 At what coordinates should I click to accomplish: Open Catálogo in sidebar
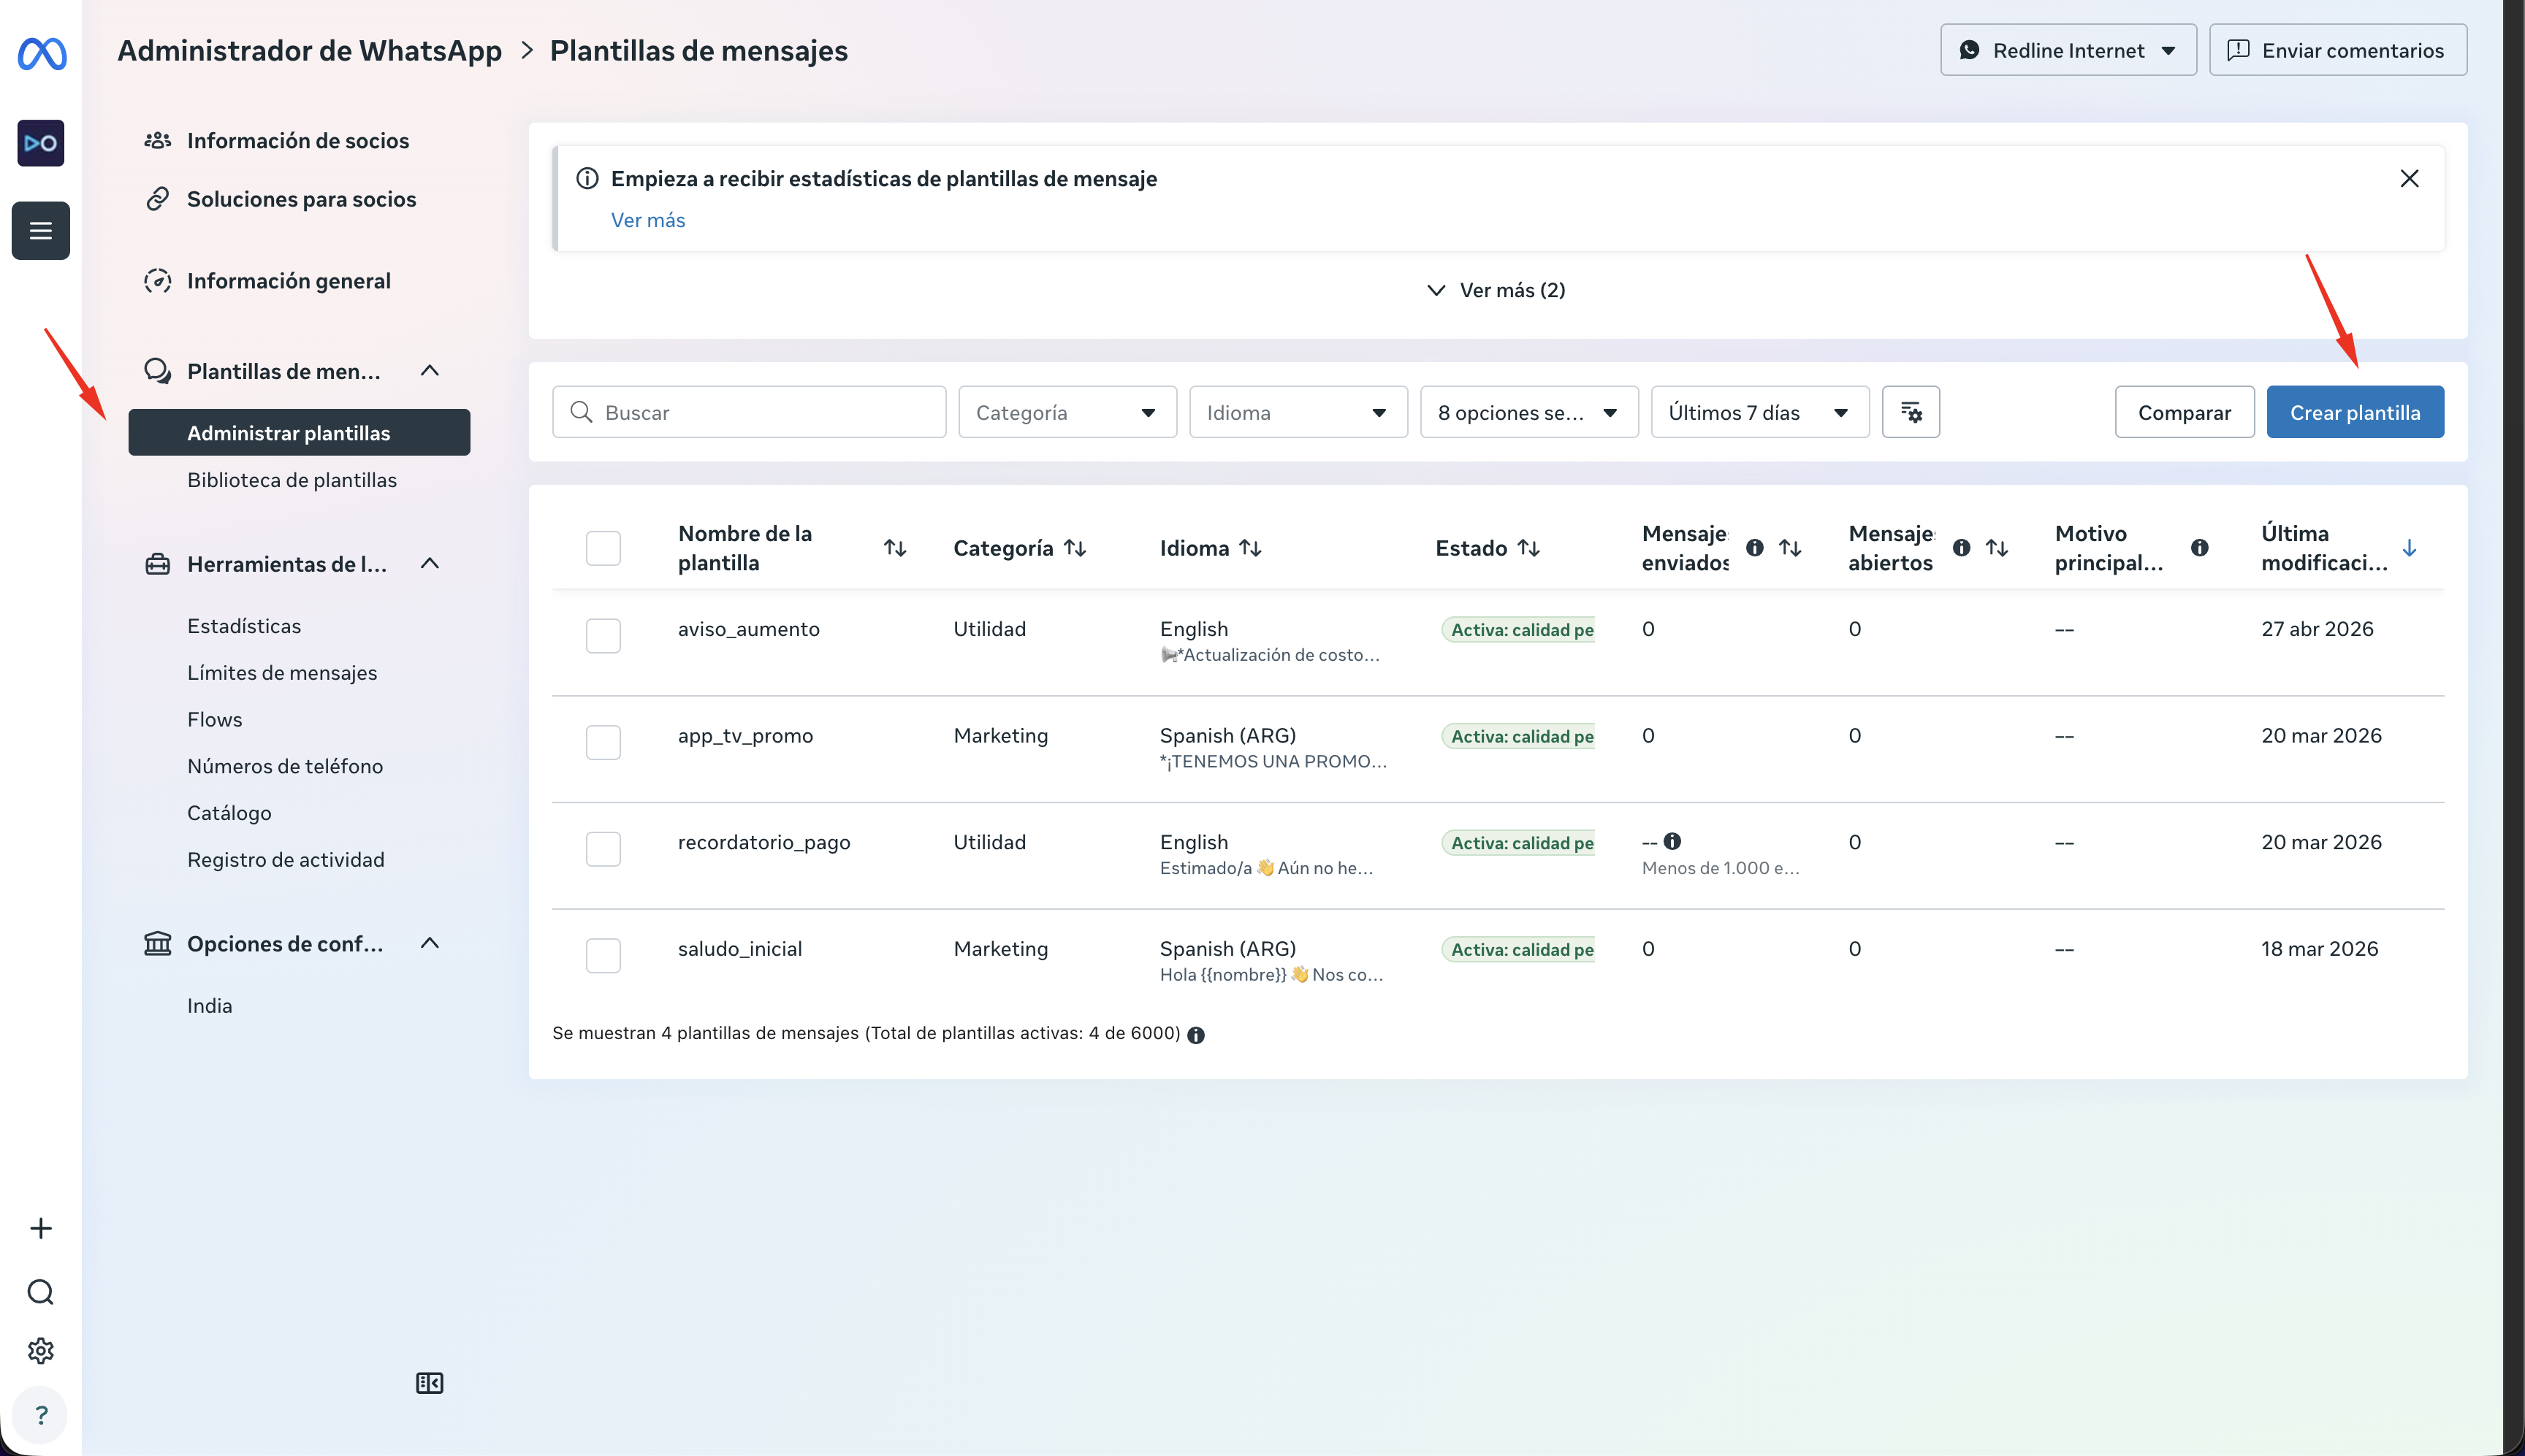[x=229, y=813]
